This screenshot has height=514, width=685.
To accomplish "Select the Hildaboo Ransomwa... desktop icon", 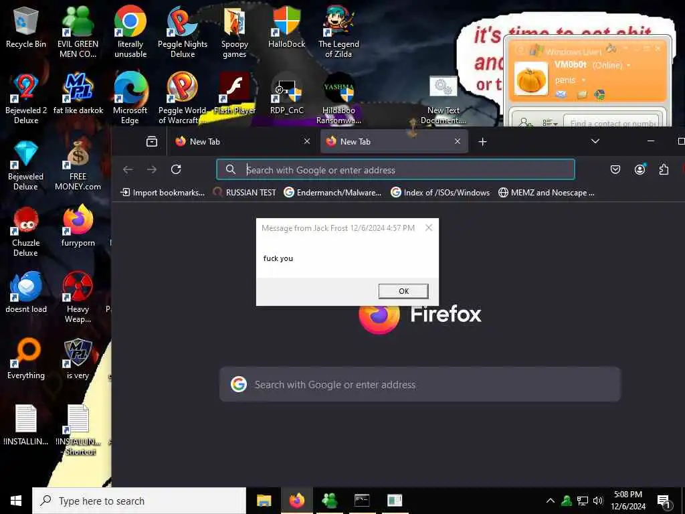I will click(338, 98).
